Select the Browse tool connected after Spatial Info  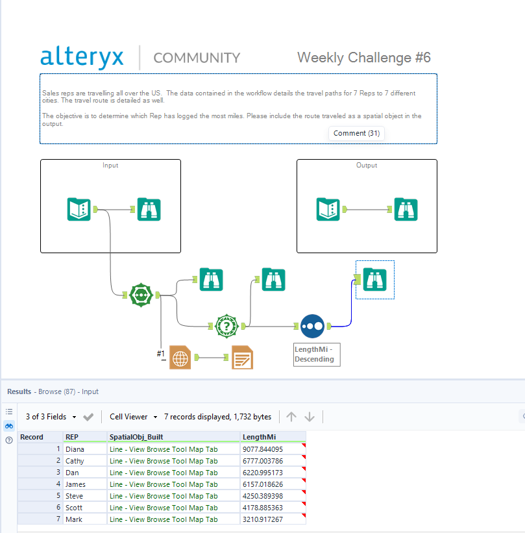pyautogui.click(x=274, y=279)
